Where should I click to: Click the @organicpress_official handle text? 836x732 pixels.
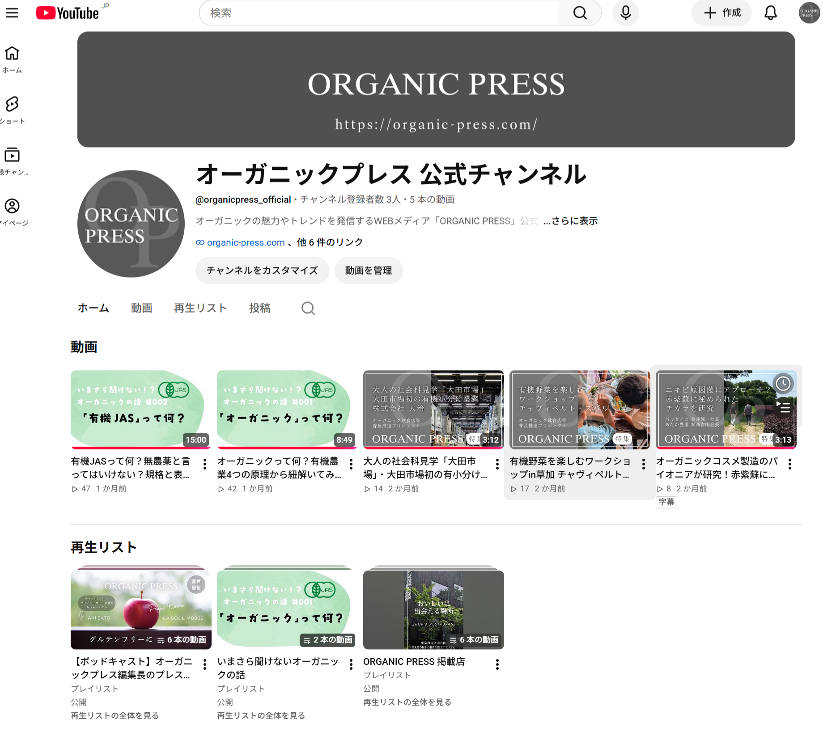coord(243,199)
